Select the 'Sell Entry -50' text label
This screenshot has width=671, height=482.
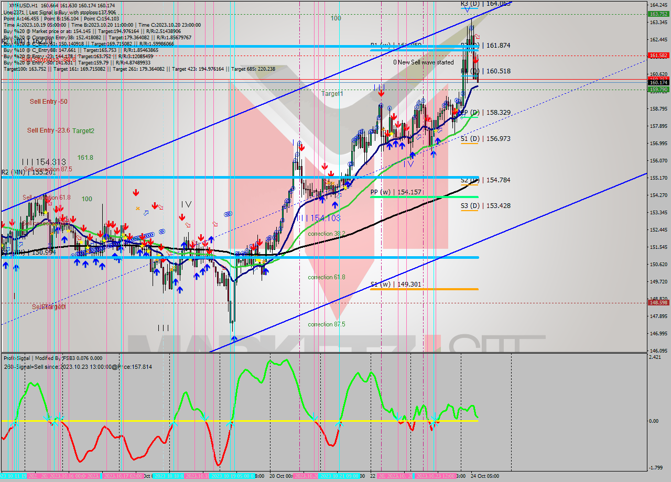pos(48,102)
